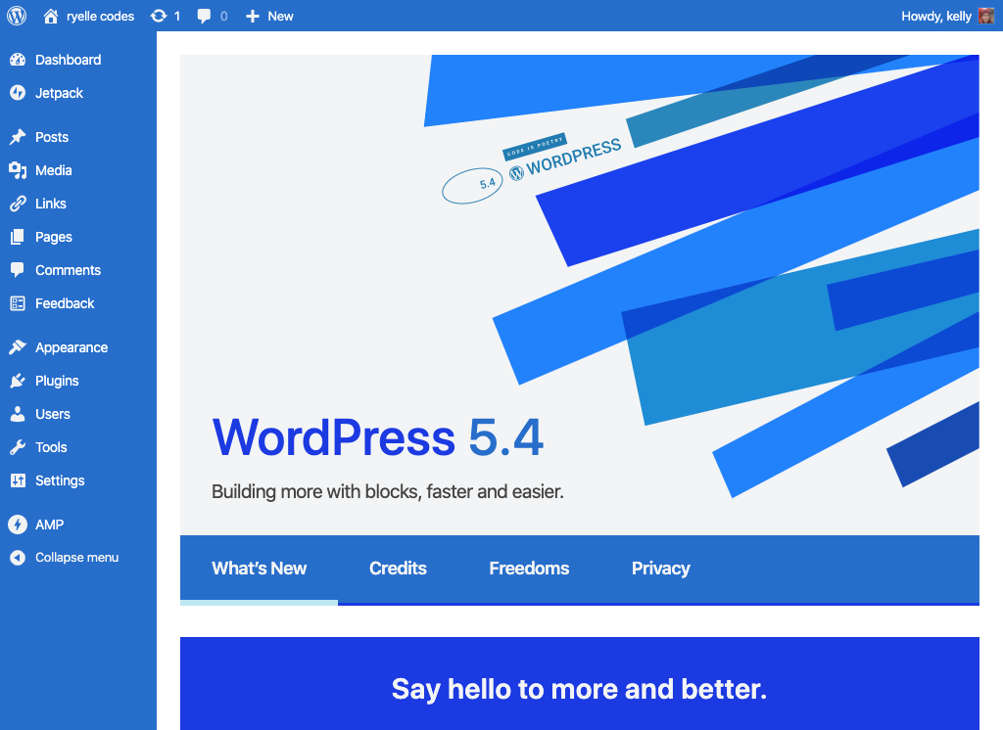Go to Posts in the sidebar
This screenshot has height=730, width=1003.
click(x=52, y=137)
